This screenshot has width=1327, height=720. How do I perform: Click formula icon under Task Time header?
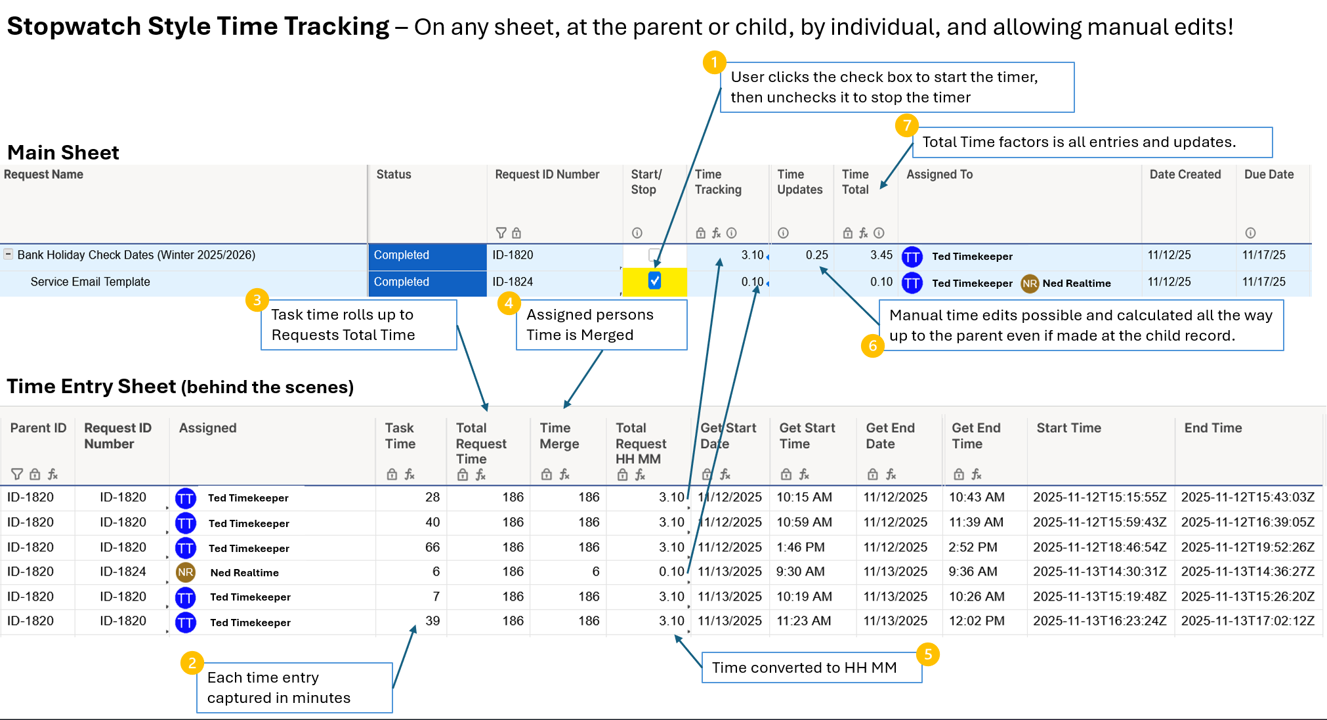(x=410, y=474)
